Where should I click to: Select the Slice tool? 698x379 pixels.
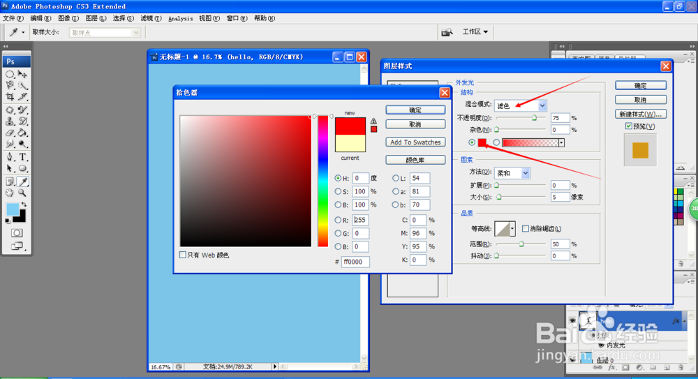pos(23,96)
